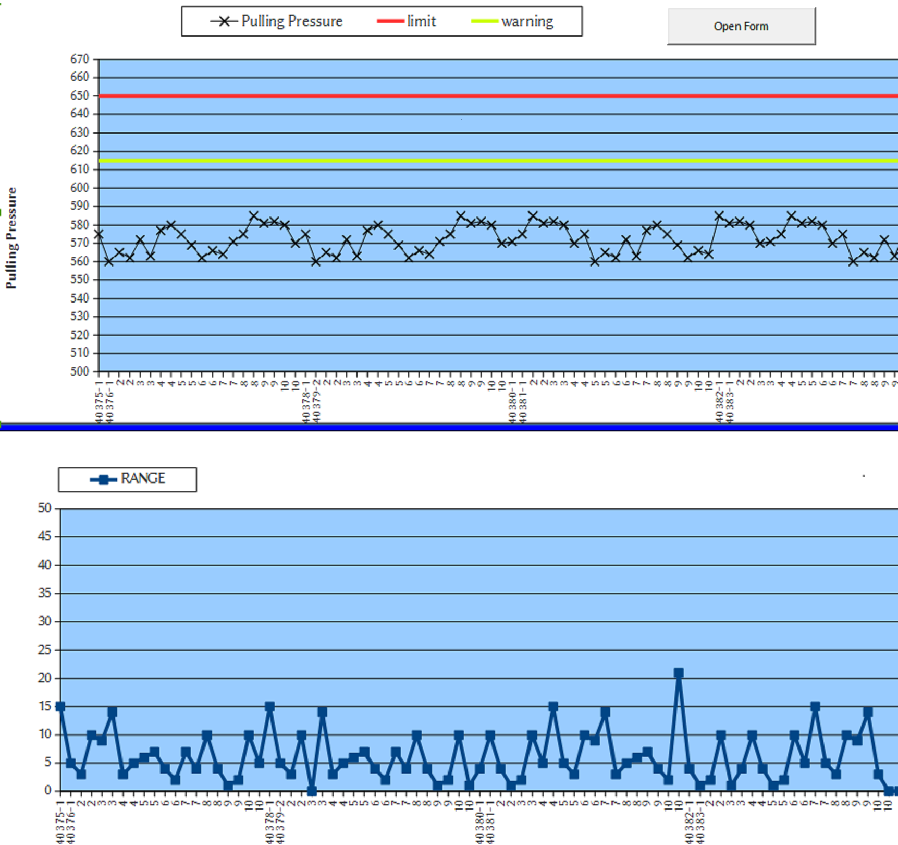Image resolution: width=898 pixels, height=845 pixels.
Task: Select the warning legend entry
Action: [512, 21]
